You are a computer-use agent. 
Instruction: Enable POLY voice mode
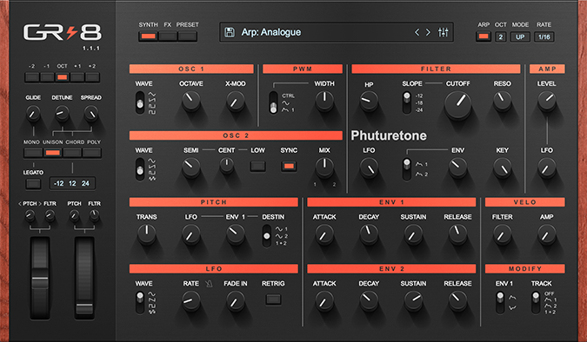[x=91, y=153]
